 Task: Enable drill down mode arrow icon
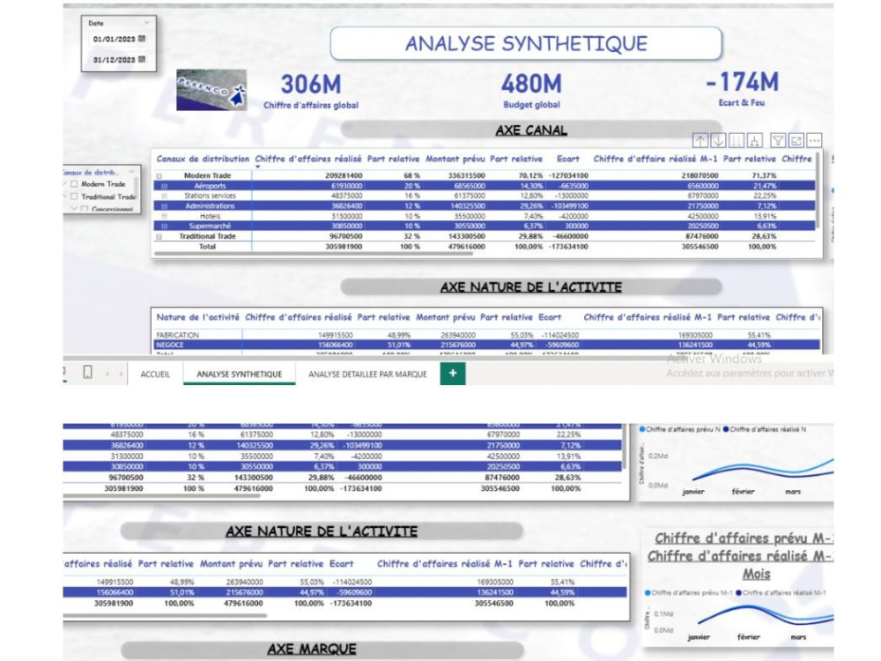pos(717,140)
